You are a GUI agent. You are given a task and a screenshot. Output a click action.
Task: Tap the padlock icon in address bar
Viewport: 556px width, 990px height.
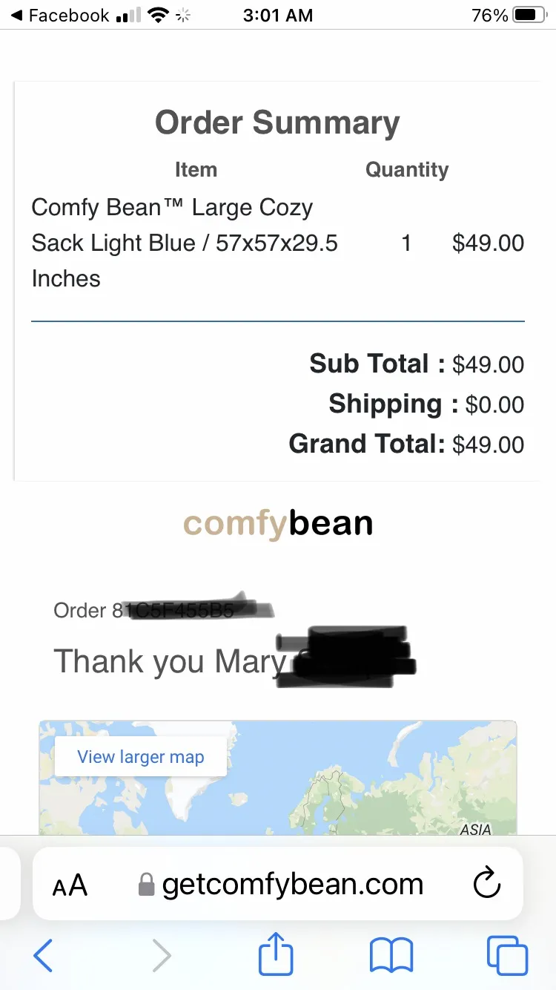pyautogui.click(x=147, y=884)
